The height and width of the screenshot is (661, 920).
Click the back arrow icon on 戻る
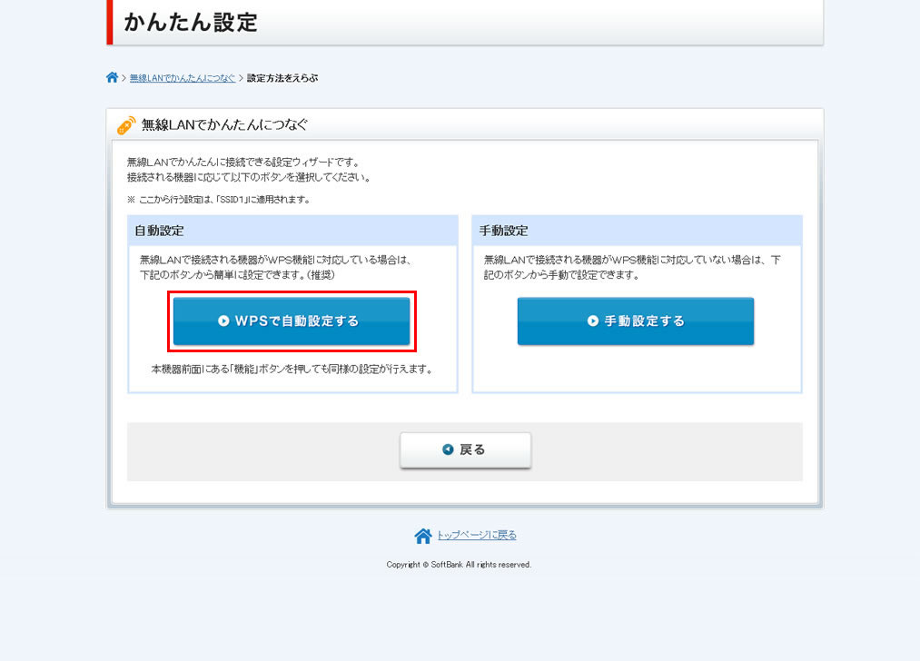(x=448, y=449)
